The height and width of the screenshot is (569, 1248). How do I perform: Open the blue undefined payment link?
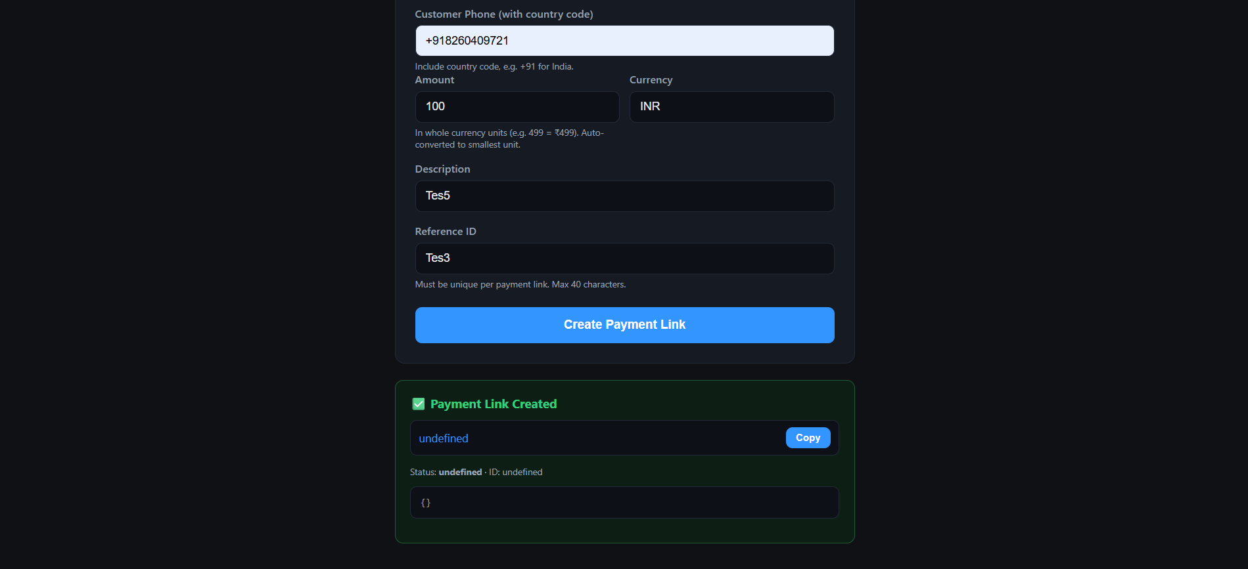(x=444, y=438)
